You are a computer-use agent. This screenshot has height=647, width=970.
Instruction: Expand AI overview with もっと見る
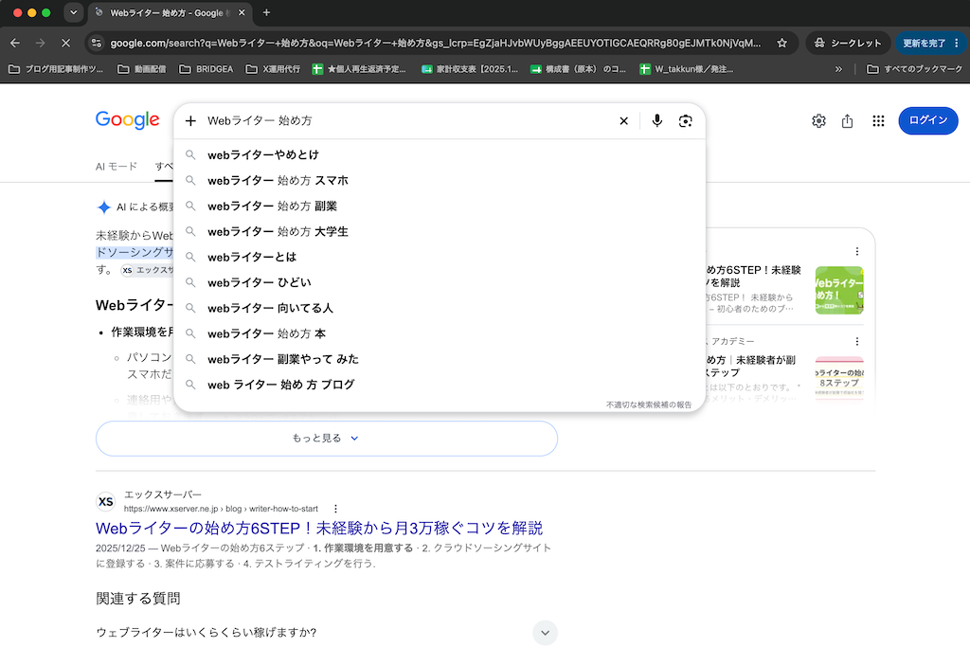327,439
